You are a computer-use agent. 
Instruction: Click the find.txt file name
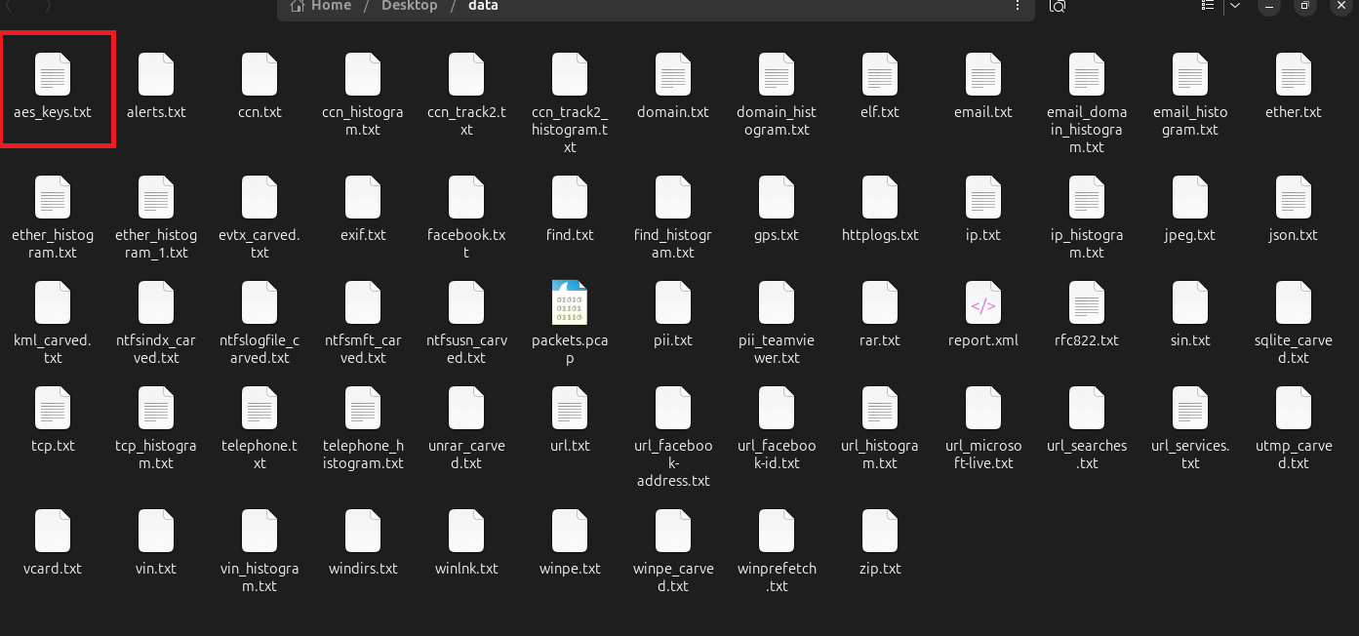[x=570, y=235]
